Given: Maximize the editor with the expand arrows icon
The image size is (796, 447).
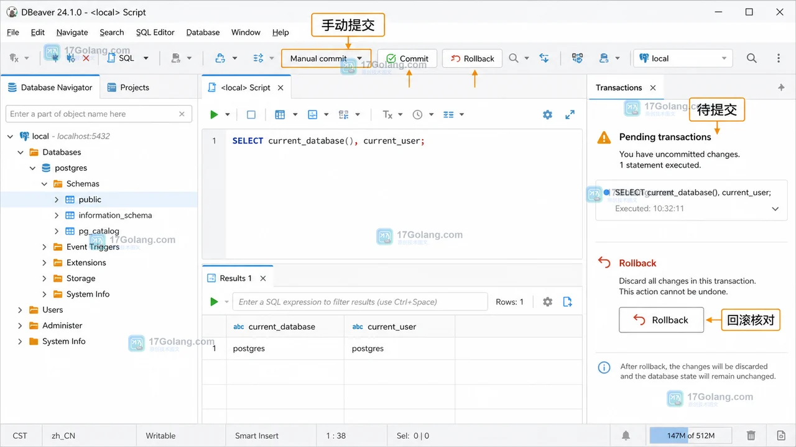Looking at the screenshot, I should click(570, 114).
